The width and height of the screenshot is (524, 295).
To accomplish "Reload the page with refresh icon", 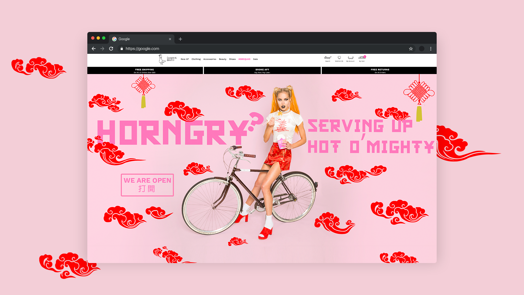I will click(x=111, y=49).
